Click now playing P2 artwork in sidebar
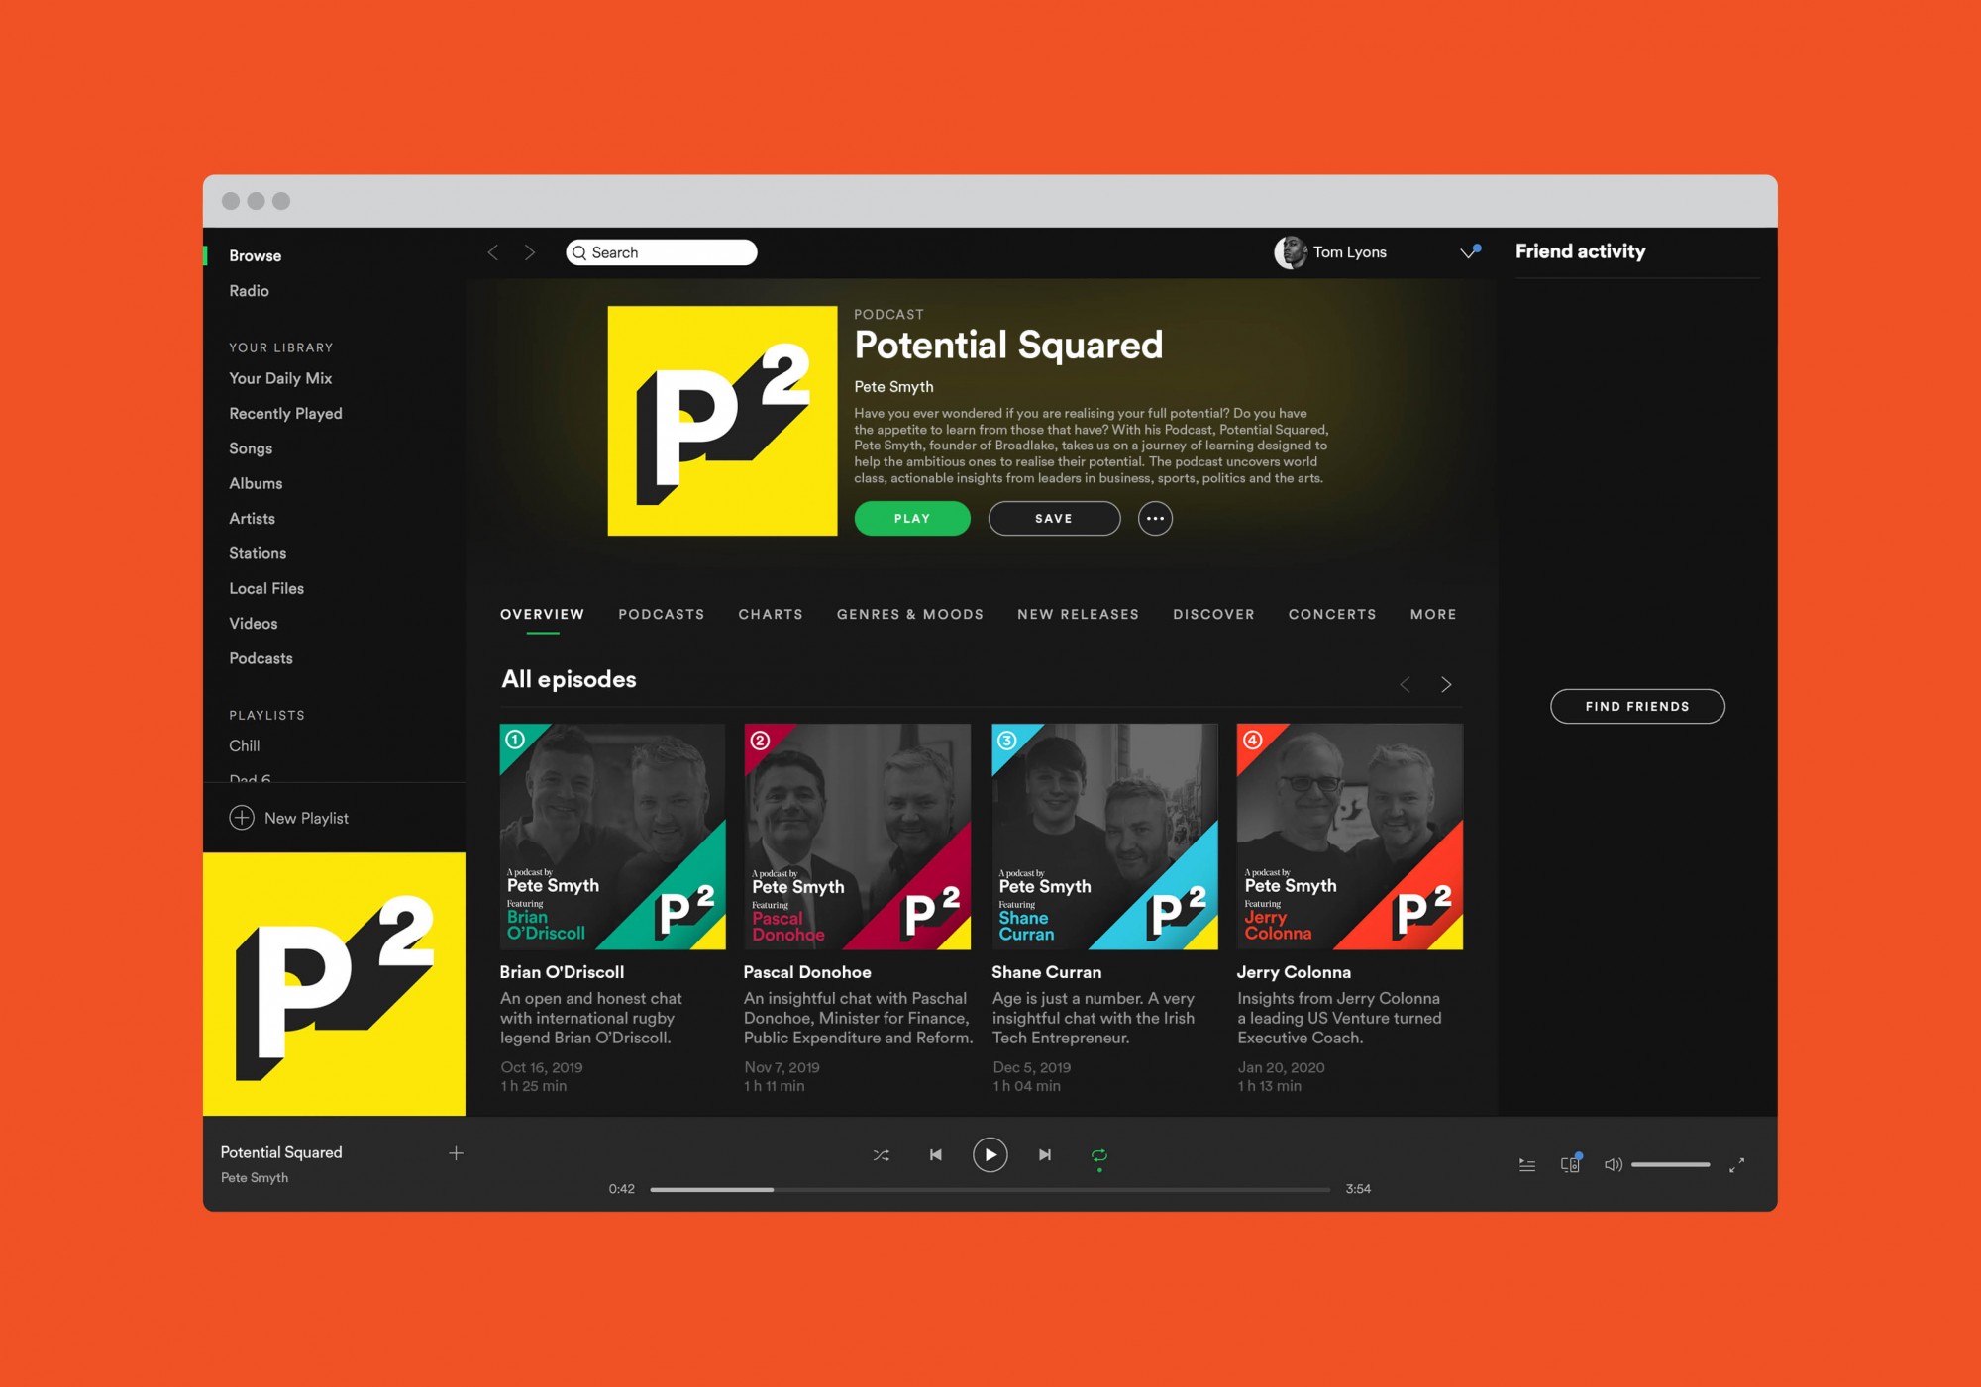Screen dimensions: 1981x1387 point(334,984)
